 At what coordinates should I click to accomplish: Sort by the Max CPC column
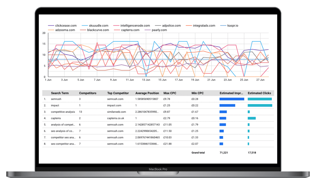point(170,93)
